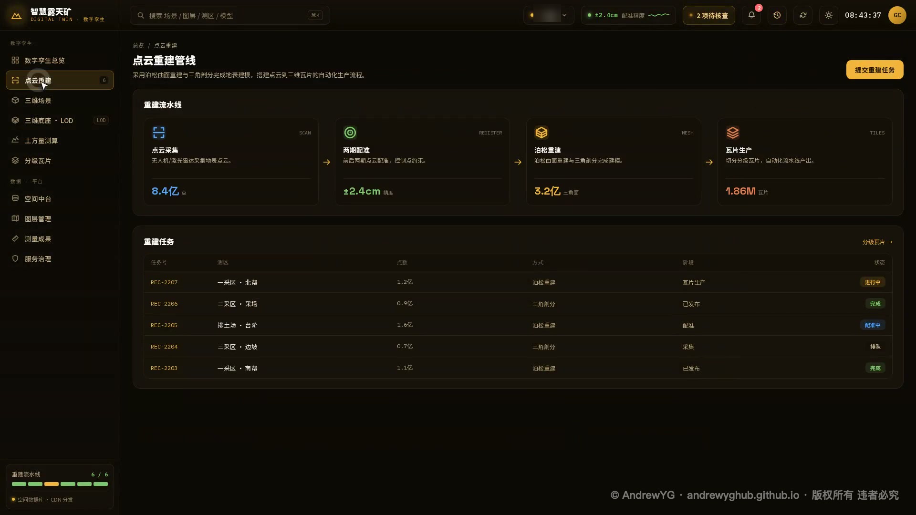This screenshot has width=916, height=515.
Task: Click the 一采区 · 北帮 cell
Action: click(x=238, y=282)
